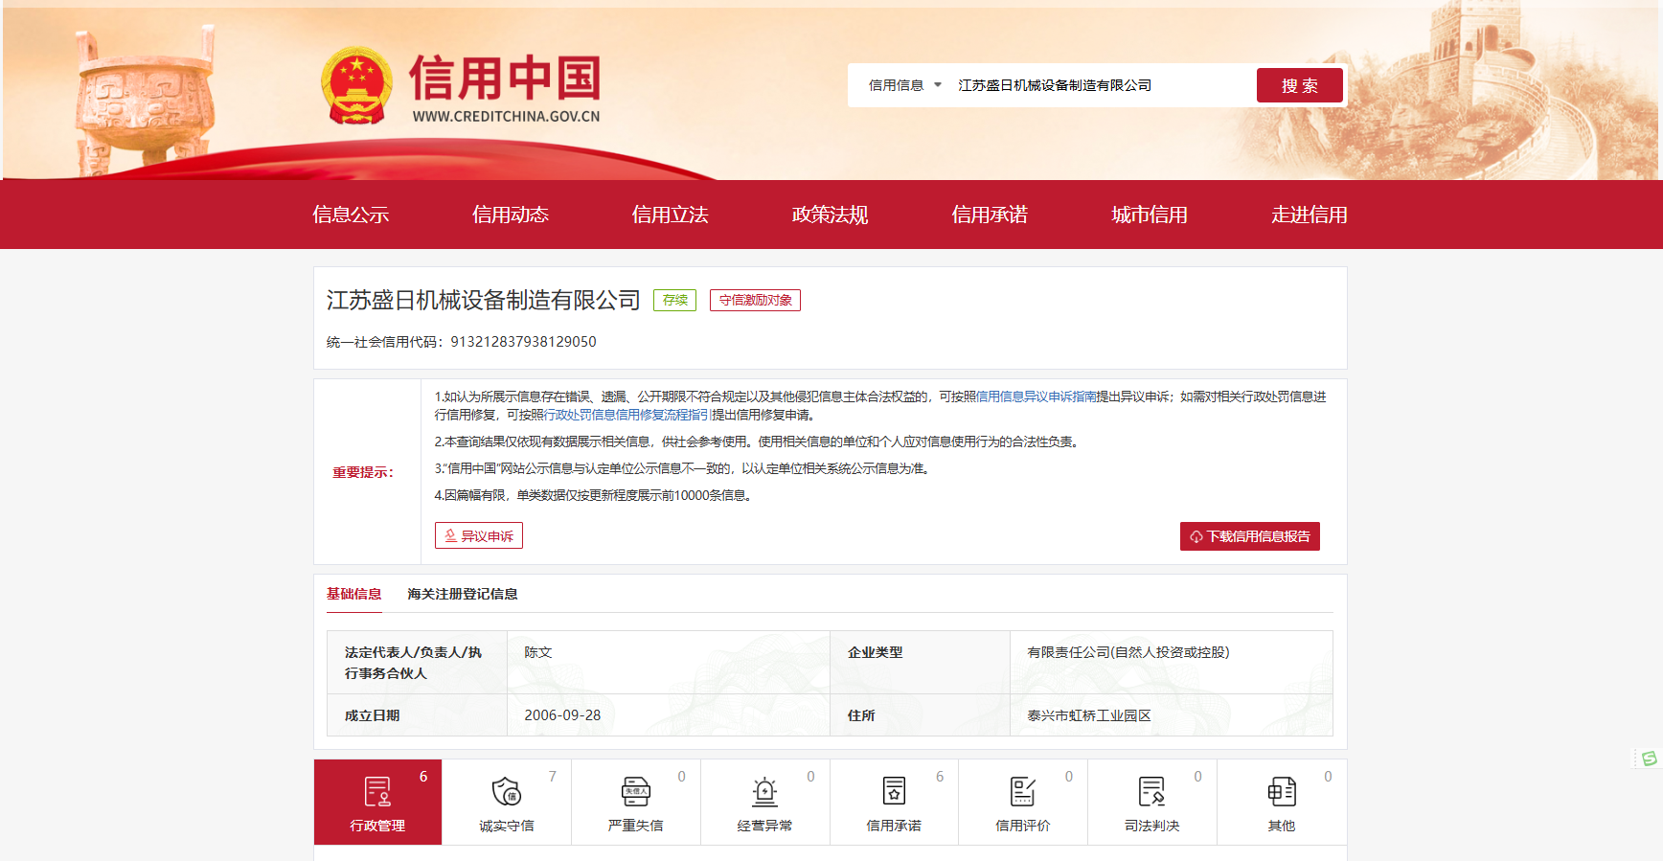Image resolution: width=1663 pixels, height=861 pixels.
Task: Open the 信用信息异议申诉指南 link
Action: [1036, 397]
